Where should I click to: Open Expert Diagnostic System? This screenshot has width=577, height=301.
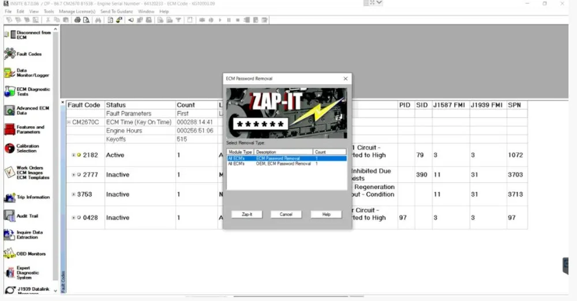coord(21,273)
